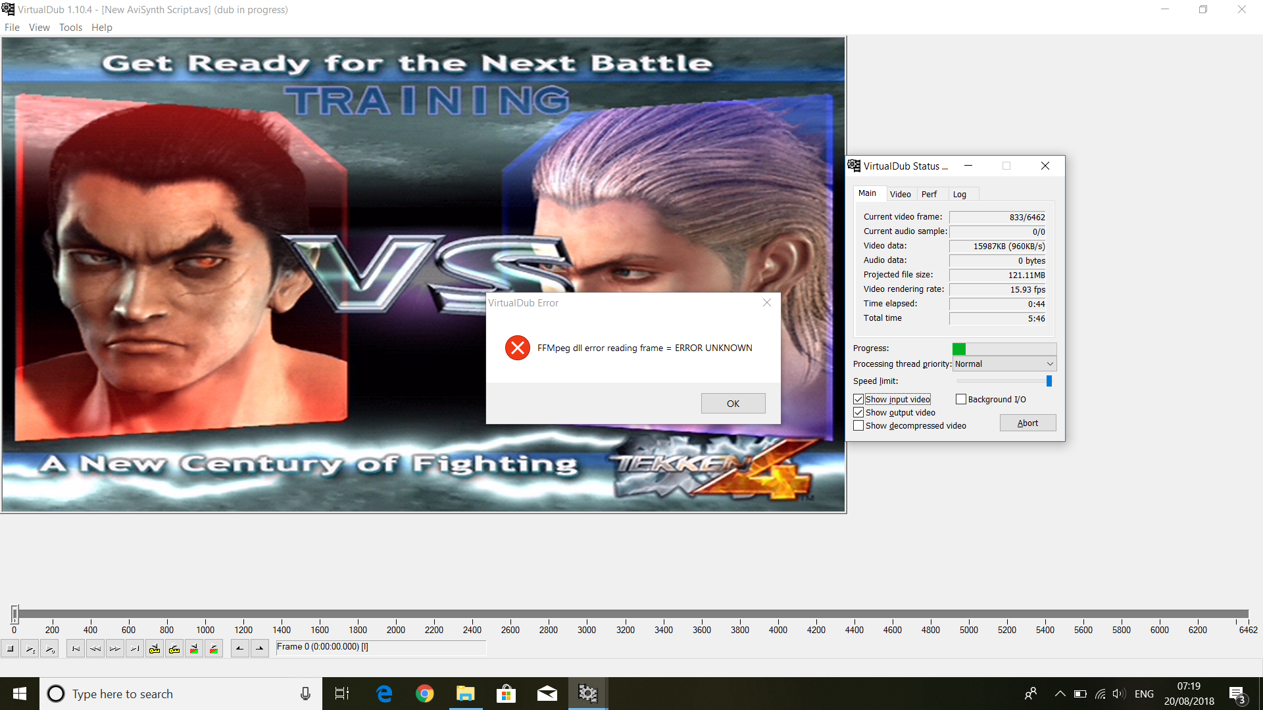The image size is (1263, 710).
Task: Set the selection start mark-in
Action: (240, 649)
